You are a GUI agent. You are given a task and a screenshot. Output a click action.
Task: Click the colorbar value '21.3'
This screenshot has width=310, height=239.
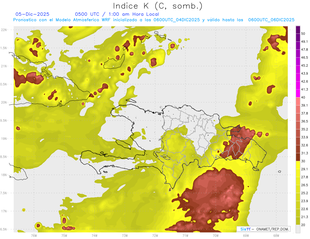click(305, 217)
